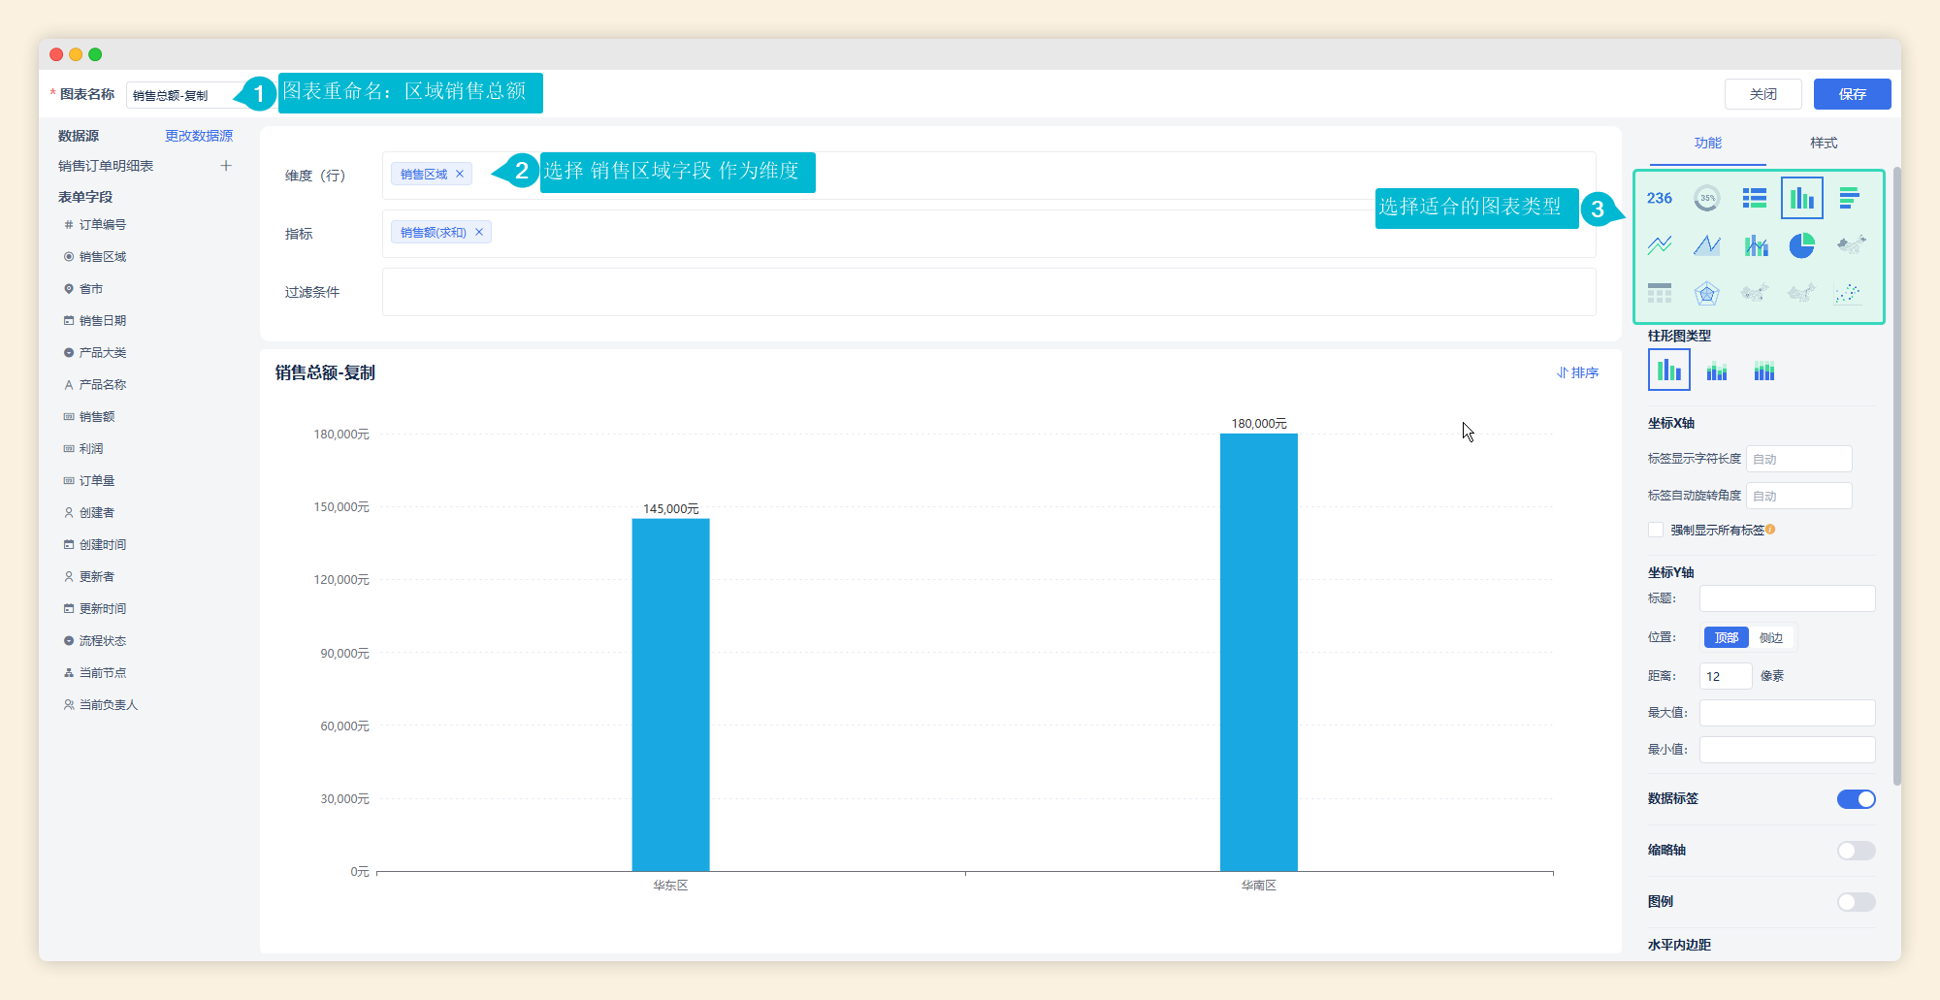
Task: Select the 订单量 field
Action: click(x=89, y=481)
